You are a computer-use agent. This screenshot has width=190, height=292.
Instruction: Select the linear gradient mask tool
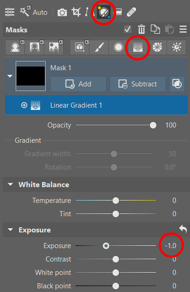138,47
